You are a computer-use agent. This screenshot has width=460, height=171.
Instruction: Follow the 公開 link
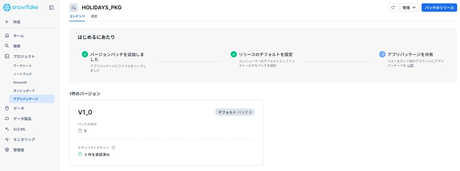[410, 66]
